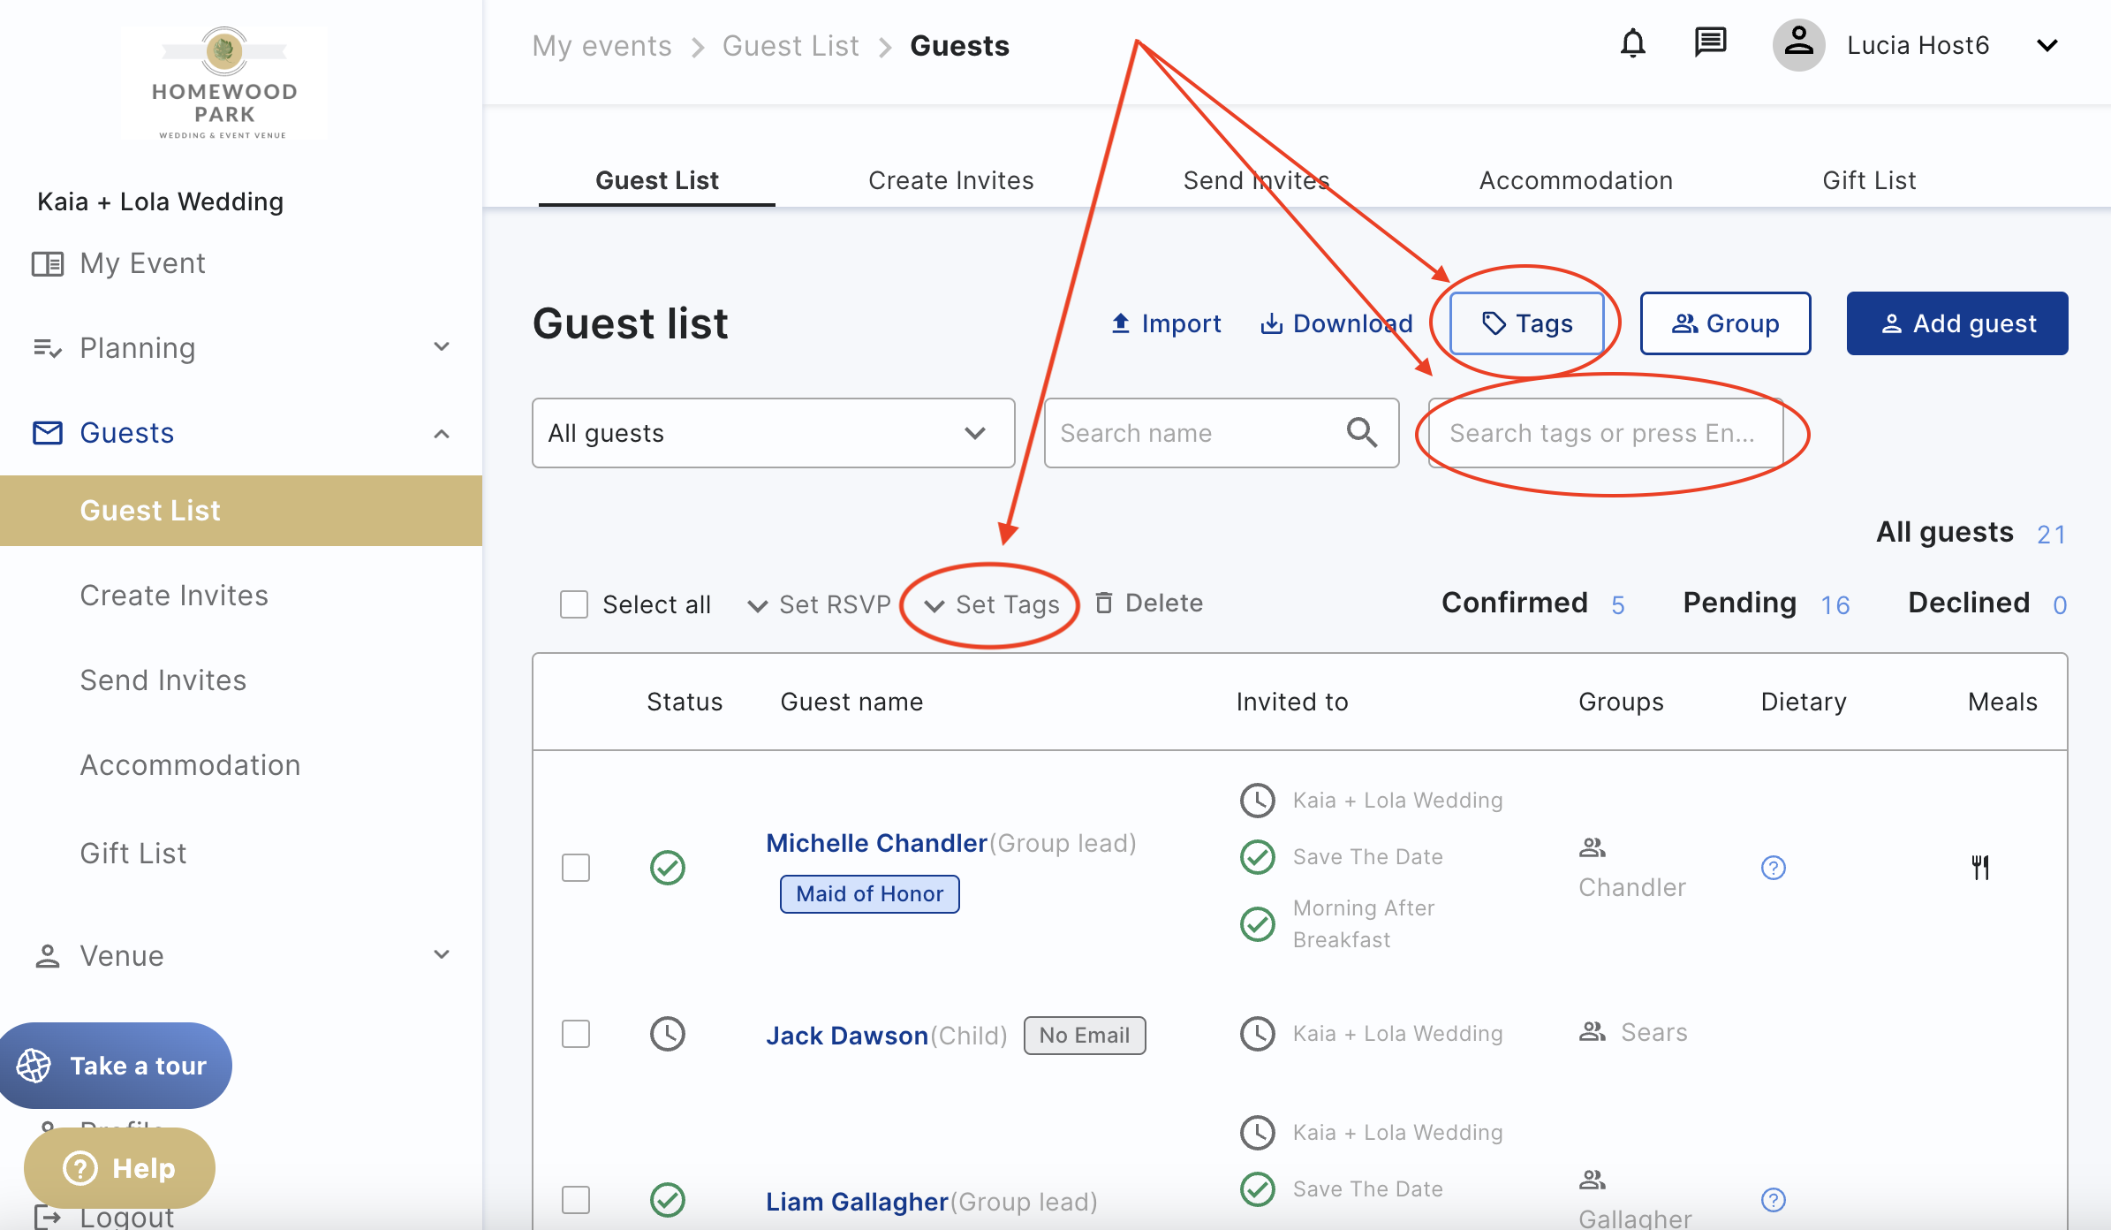Expand the Set RSVP dropdown
The width and height of the screenshot is (2111, 1230).
coord(819,604)
